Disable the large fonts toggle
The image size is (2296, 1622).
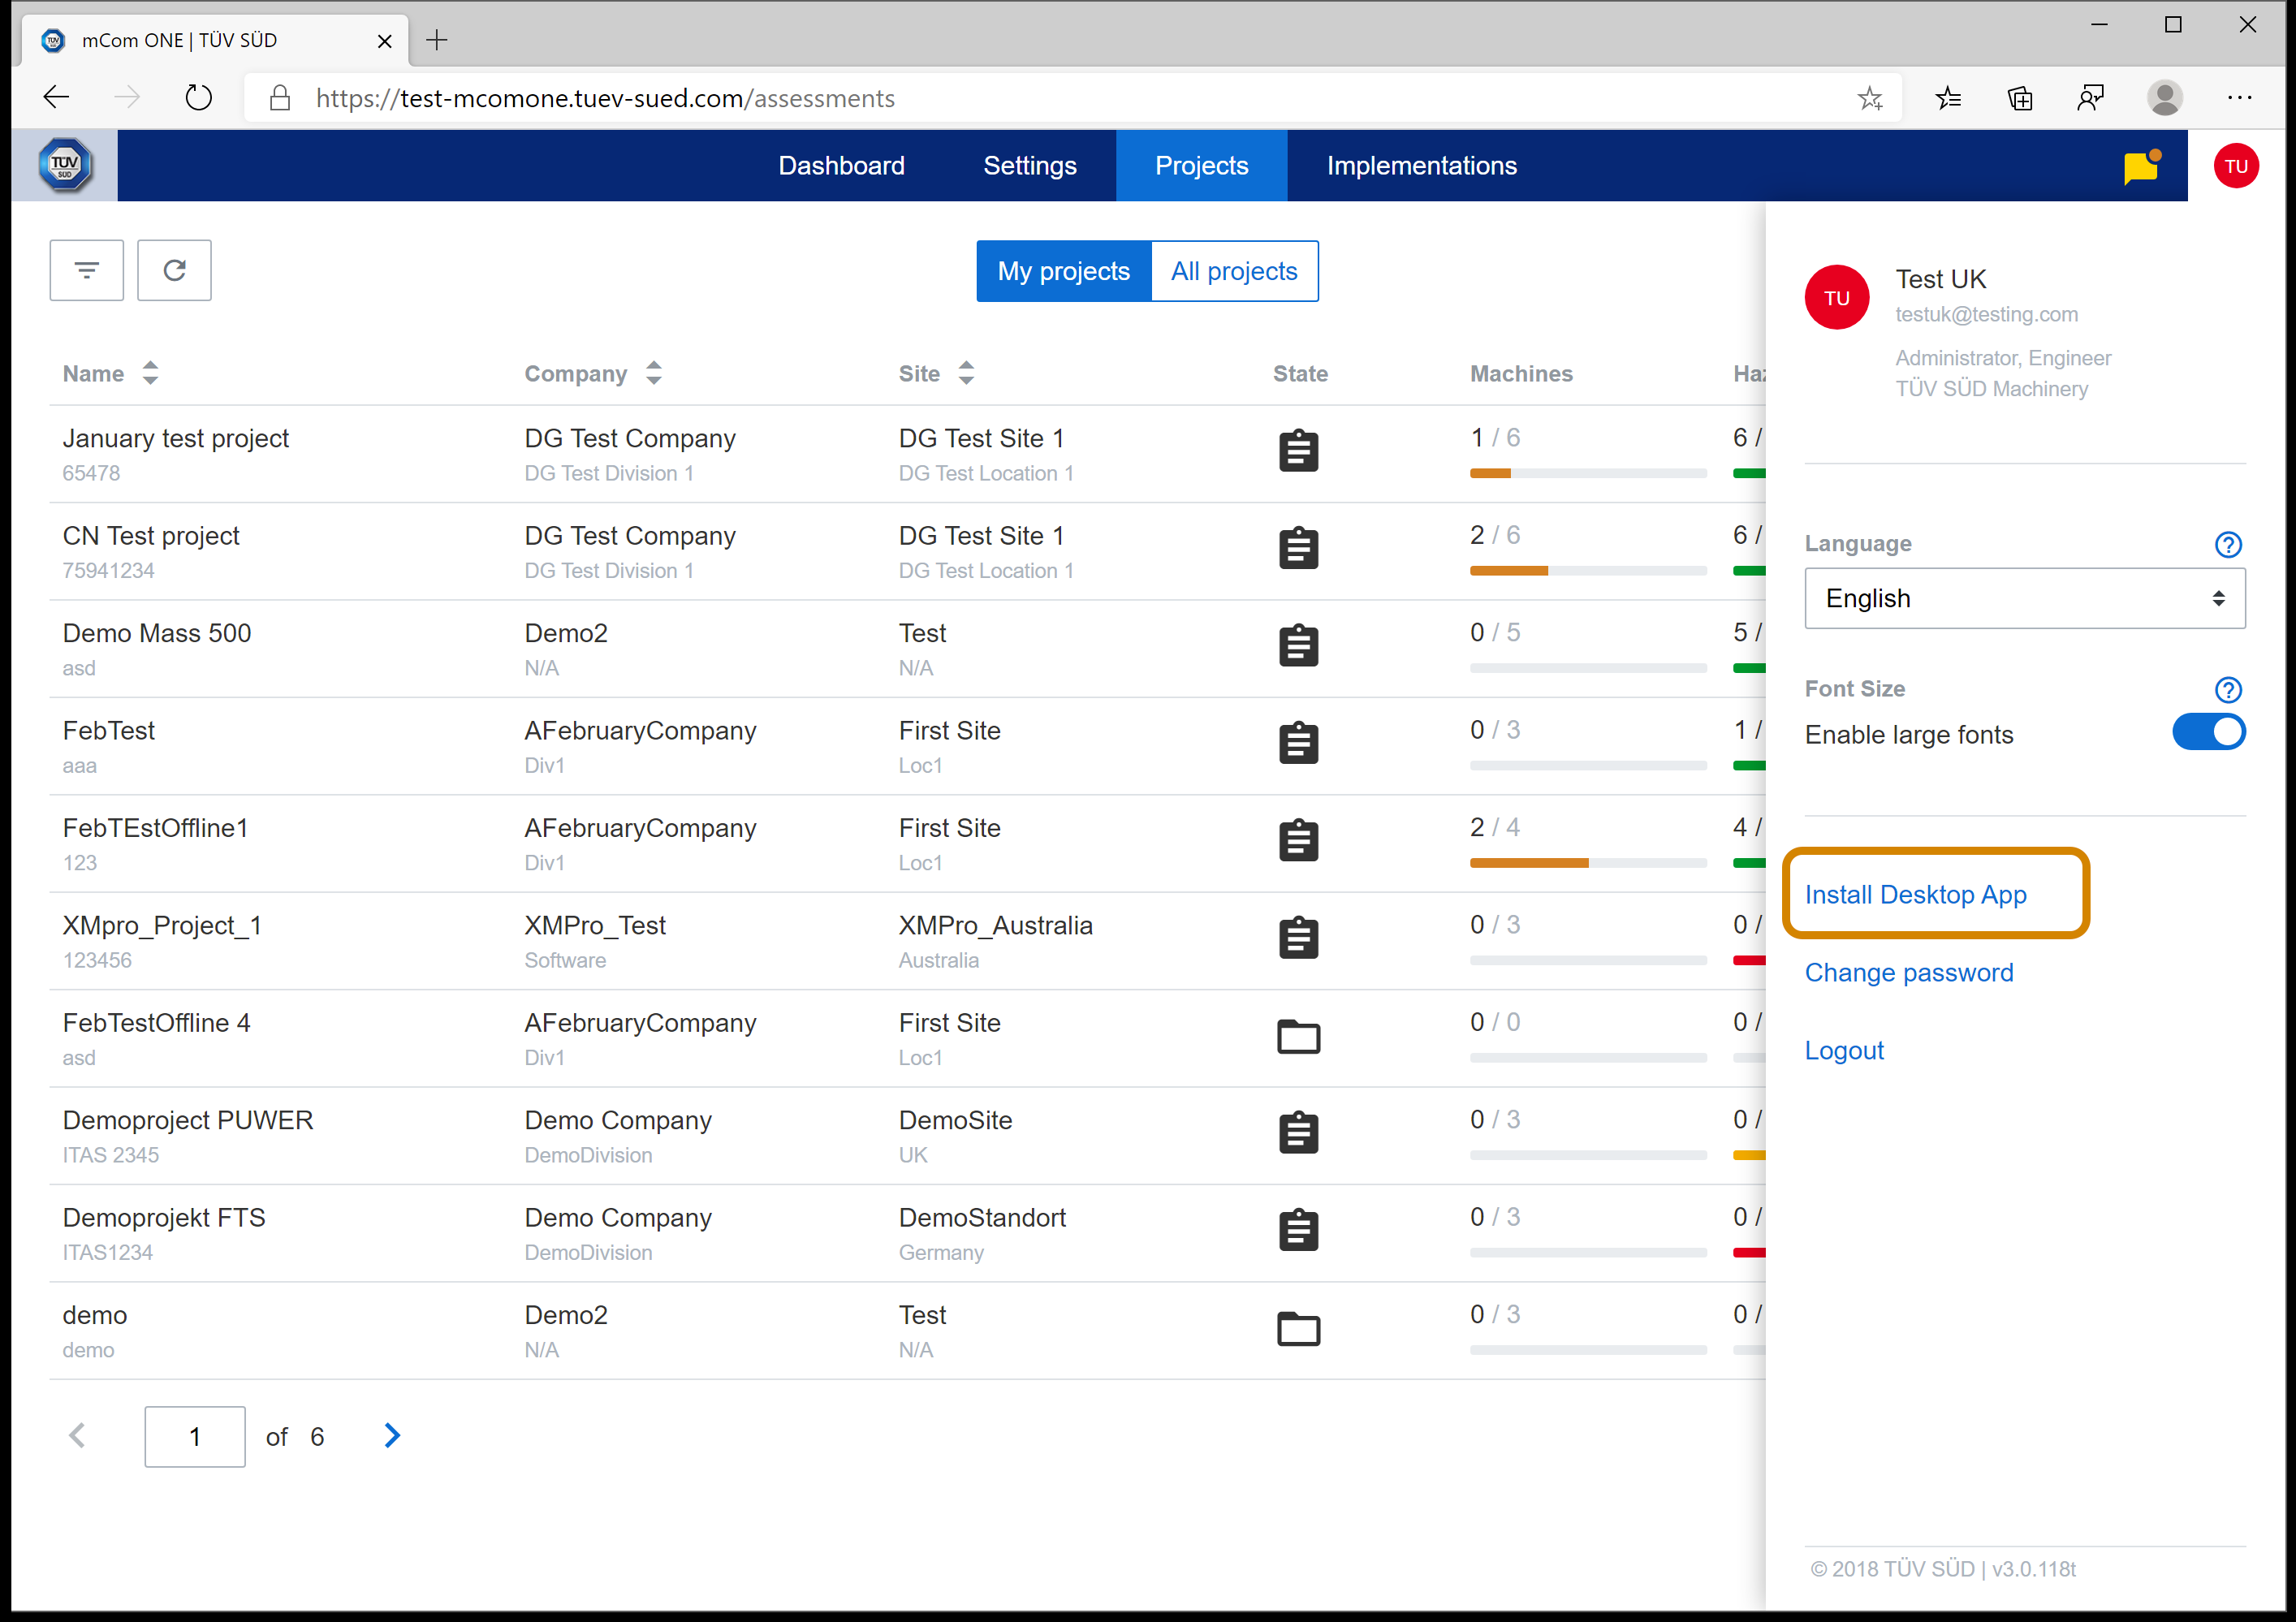click(2208, 733)
